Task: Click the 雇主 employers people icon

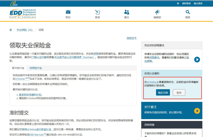Action: click(x=127, y=12)
